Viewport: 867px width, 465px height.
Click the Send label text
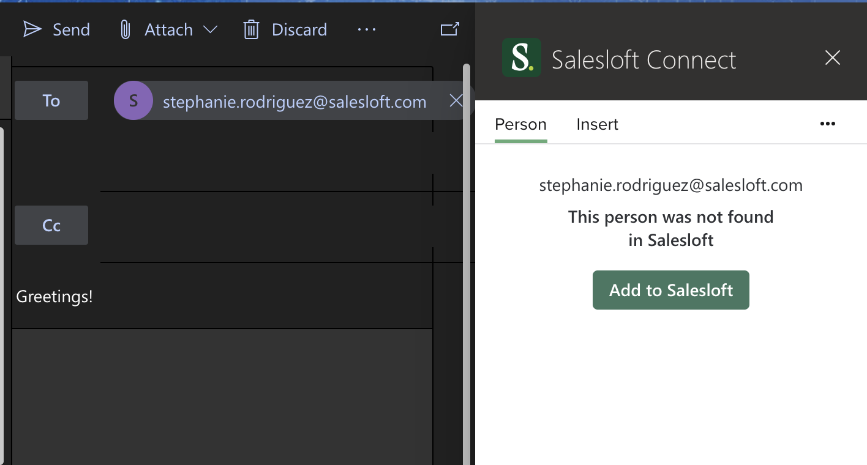[x=71, y=29]
